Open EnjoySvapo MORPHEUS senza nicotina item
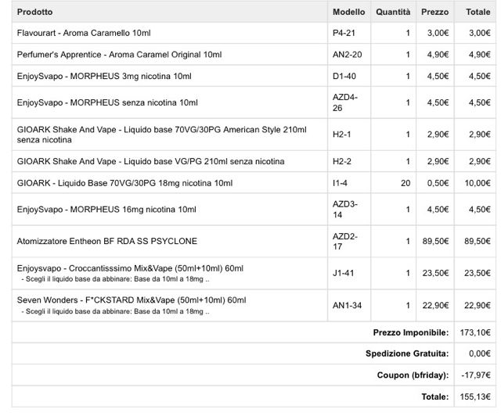Viewport: 501px width, 420px height. [x=107, y=102]
